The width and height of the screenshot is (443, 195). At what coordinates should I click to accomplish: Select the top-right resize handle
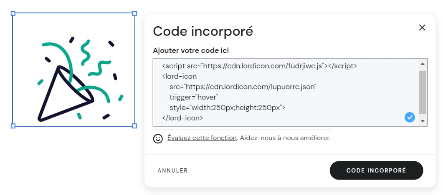tap(134, 14)
